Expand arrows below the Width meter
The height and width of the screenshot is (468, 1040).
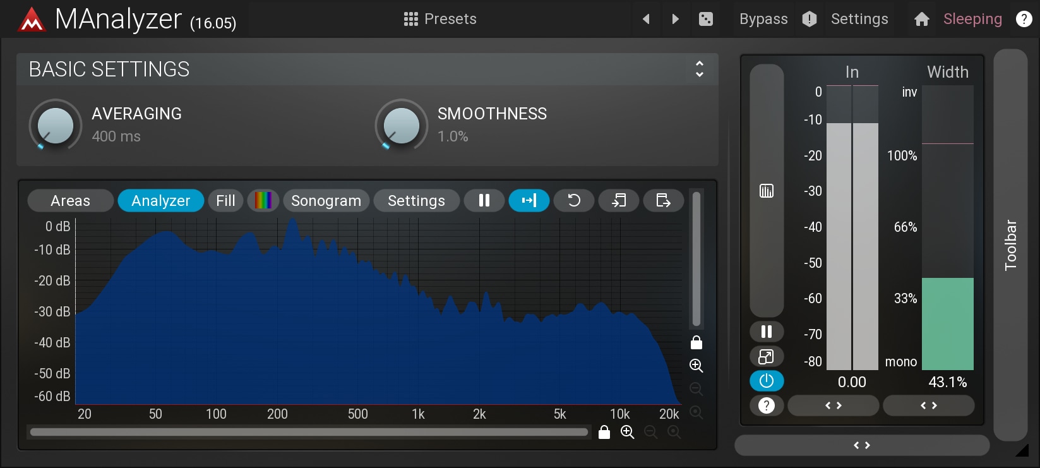coord(929,405)
